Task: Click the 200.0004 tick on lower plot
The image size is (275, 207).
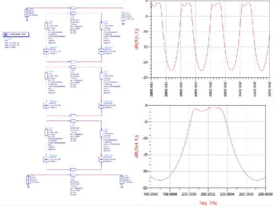Action: tap(227, 194)
